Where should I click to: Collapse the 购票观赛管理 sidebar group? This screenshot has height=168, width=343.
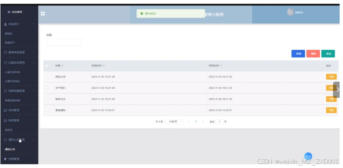tap(34, 91)
